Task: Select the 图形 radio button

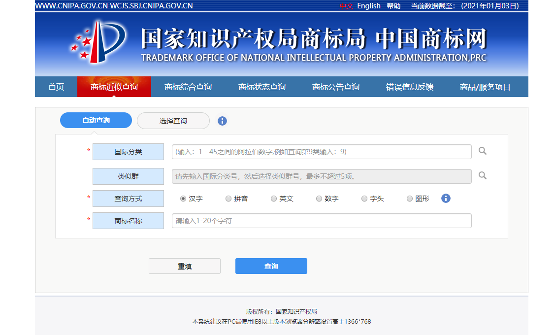Action: [x=410, y=199]
